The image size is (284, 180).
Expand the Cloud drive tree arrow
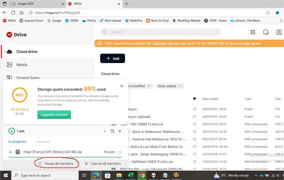pos(4,52)
